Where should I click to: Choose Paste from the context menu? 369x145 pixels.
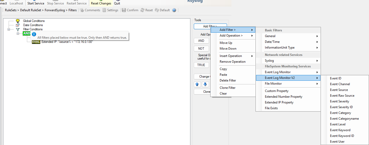click(233, 75)
